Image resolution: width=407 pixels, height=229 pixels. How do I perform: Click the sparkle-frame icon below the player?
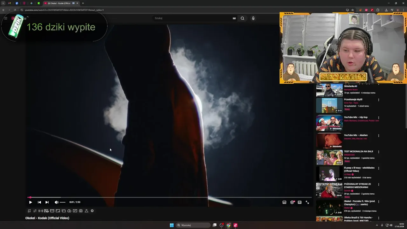pos(75,211)
